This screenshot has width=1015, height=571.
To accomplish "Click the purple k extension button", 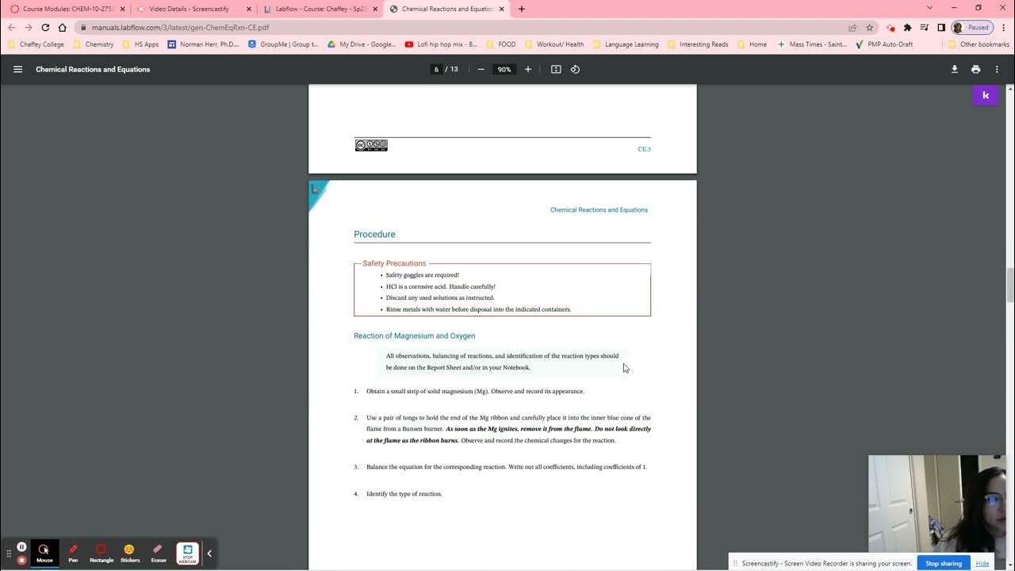I will point(986,95).
